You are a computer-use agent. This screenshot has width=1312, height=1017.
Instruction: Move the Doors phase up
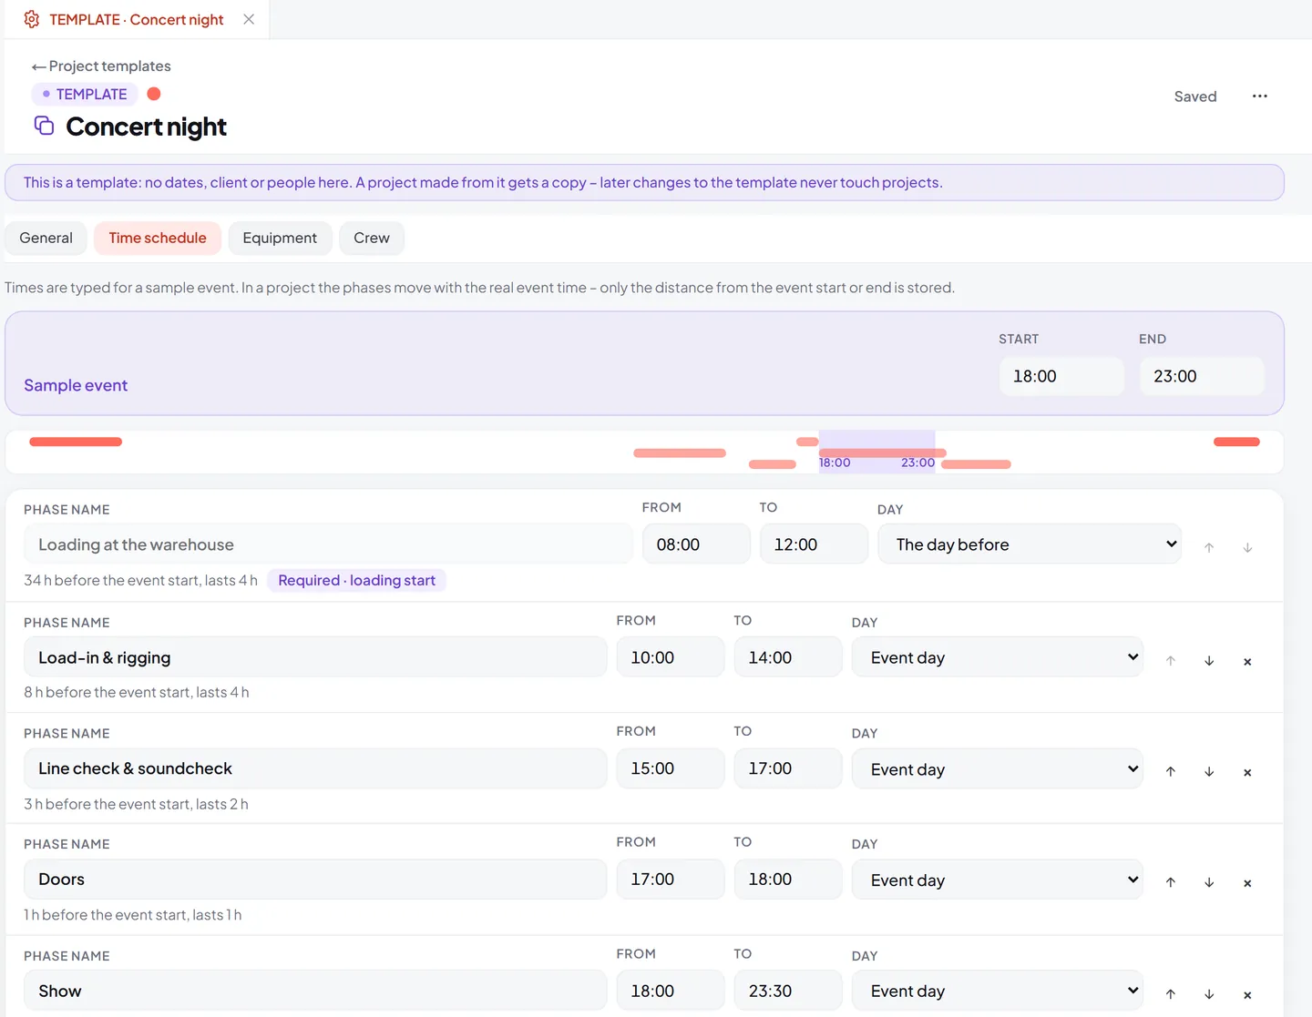pyautogui.click(x=1171, y=883)
